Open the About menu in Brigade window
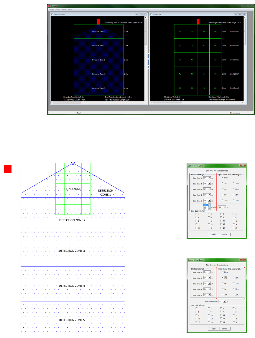 pyautogui.click(x=70, y=9)
